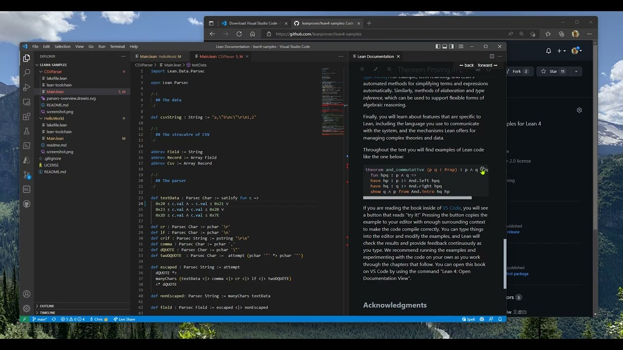Refresh the page in the Edge browser
Viewport: 623px width, 350px height.
pyautogui.click(x=239, y=34)
